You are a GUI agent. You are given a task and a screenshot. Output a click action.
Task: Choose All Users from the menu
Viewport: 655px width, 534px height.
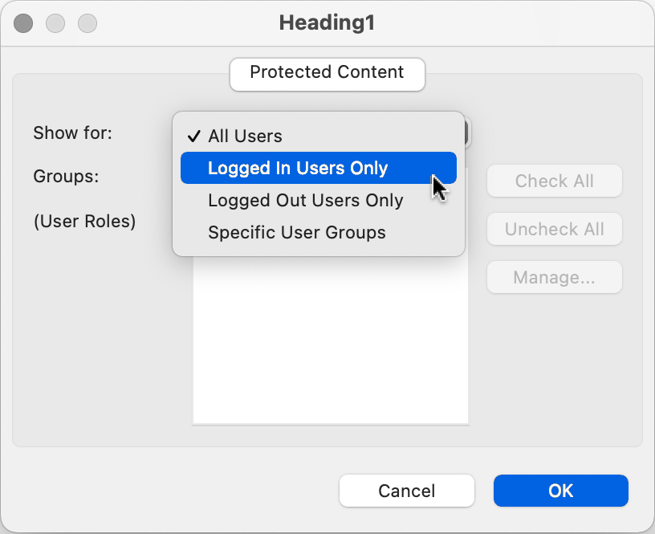point(245,137)
